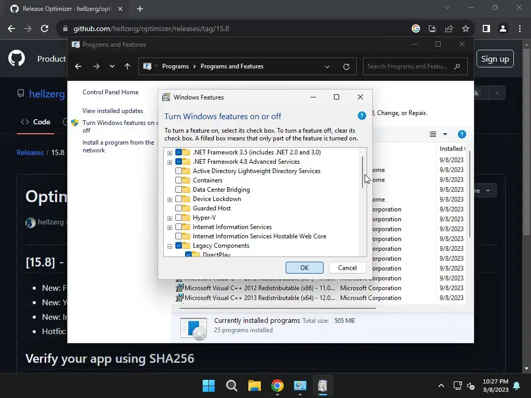Screen dimensions: 531x398
Task: Open a new Chrome tab
Action: click(x=140, y=9)
